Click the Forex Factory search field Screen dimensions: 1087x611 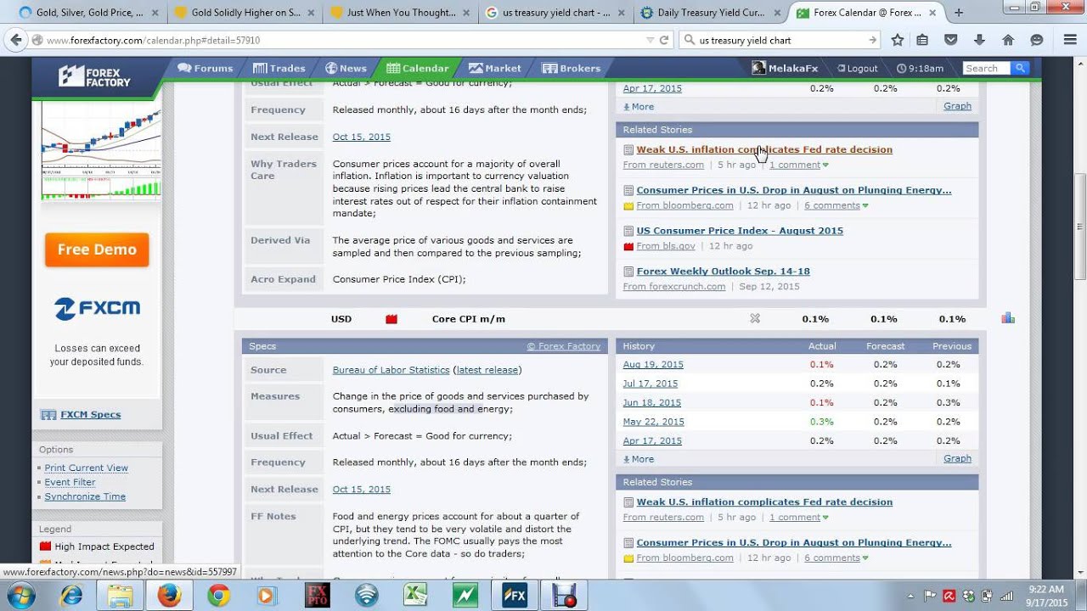pyautogui.click(x=986, y=68)
